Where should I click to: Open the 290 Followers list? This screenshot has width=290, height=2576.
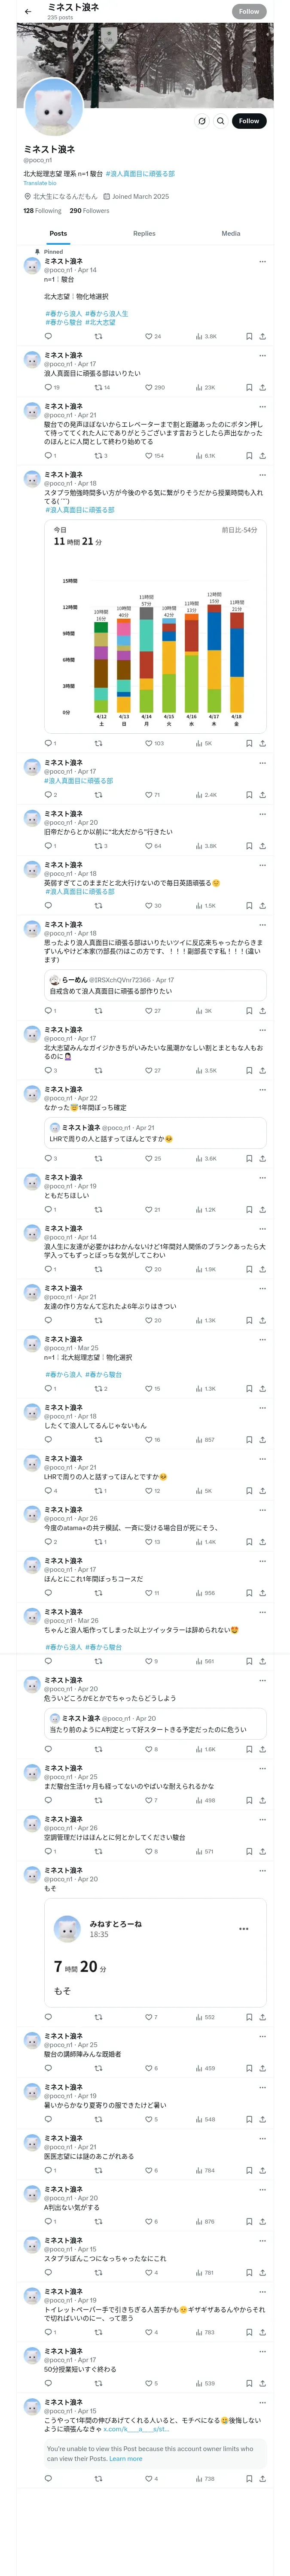(89, 211)
